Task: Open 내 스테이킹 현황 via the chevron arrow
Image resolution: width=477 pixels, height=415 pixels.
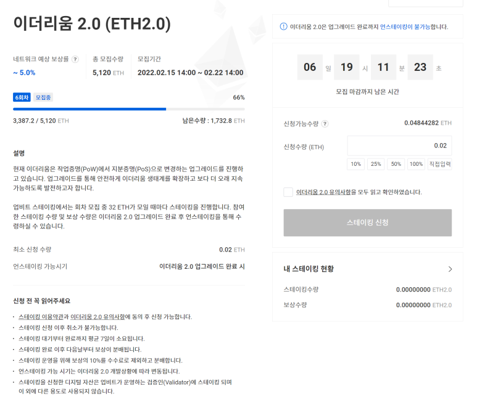Action: [450, 269]
